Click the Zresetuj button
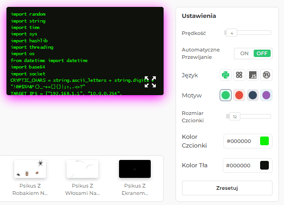 [x=227, y=188]
